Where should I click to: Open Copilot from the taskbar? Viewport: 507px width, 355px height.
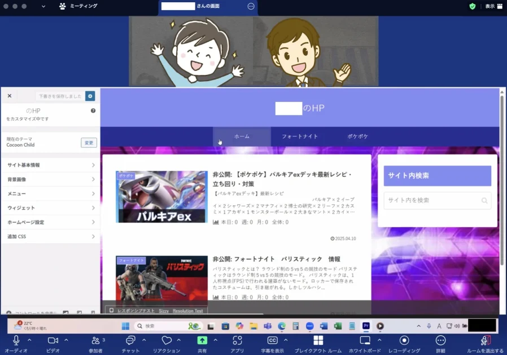(239, 326)
